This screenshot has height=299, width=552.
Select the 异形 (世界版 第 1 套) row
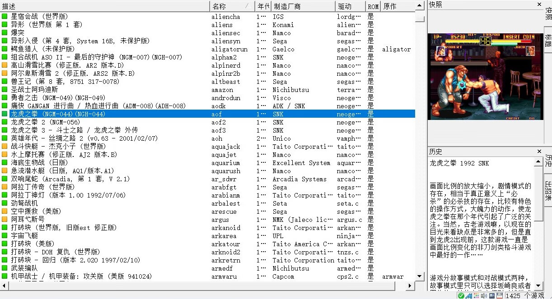click(207, 25)
